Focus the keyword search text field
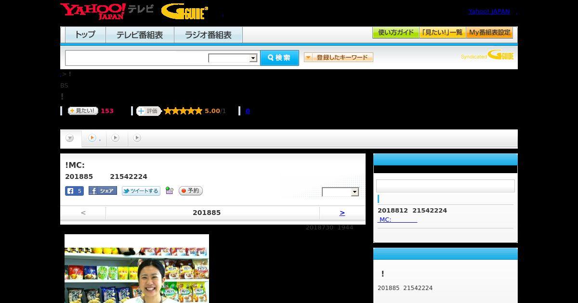 (136, 58)
